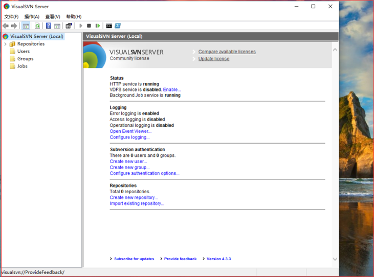Viewport: 374px width, 277px height.
Task: Click Create new group... link
Action: pos(129,168)
